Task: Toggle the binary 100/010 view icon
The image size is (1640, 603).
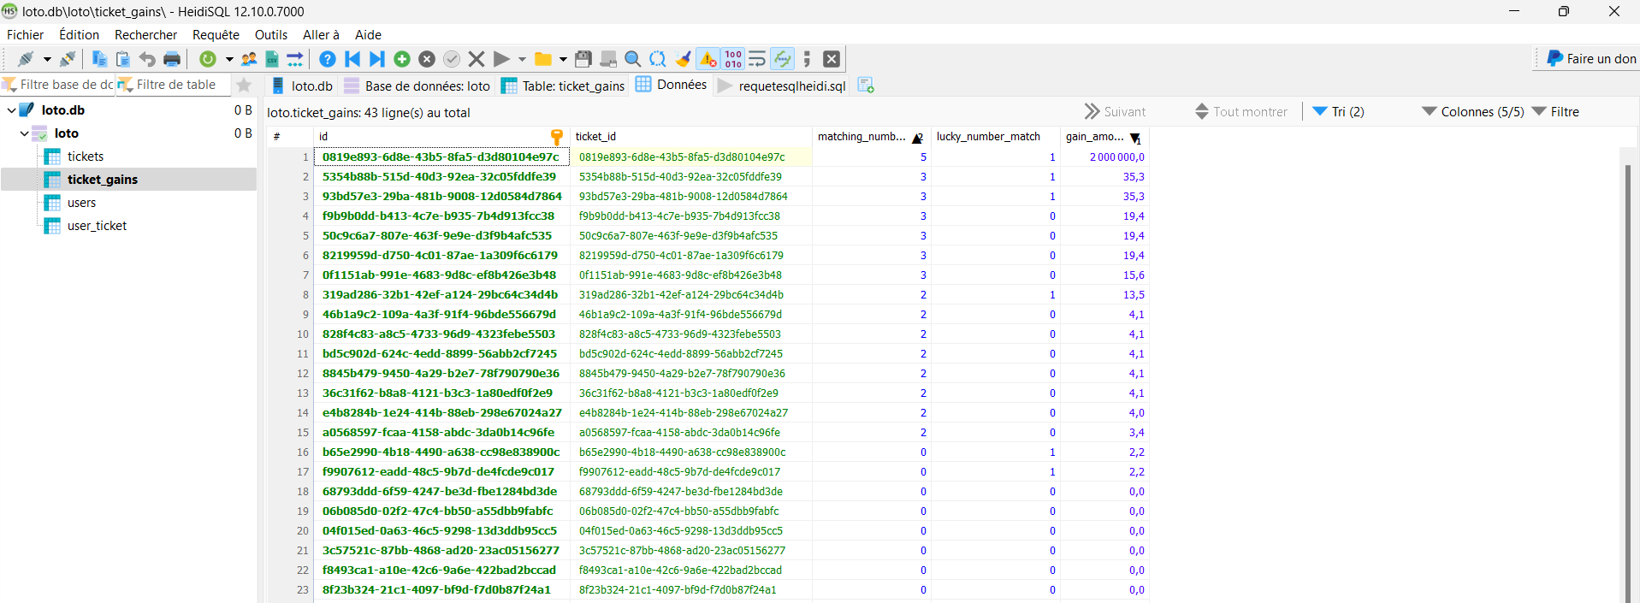Action: tap(733, 59)
